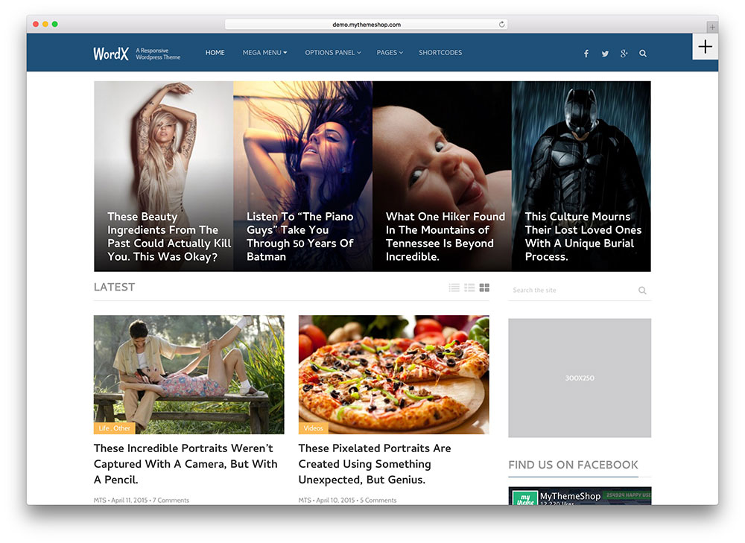Open the Culture Mourns burial featured post
745x543 pixels.
(581, 177)
